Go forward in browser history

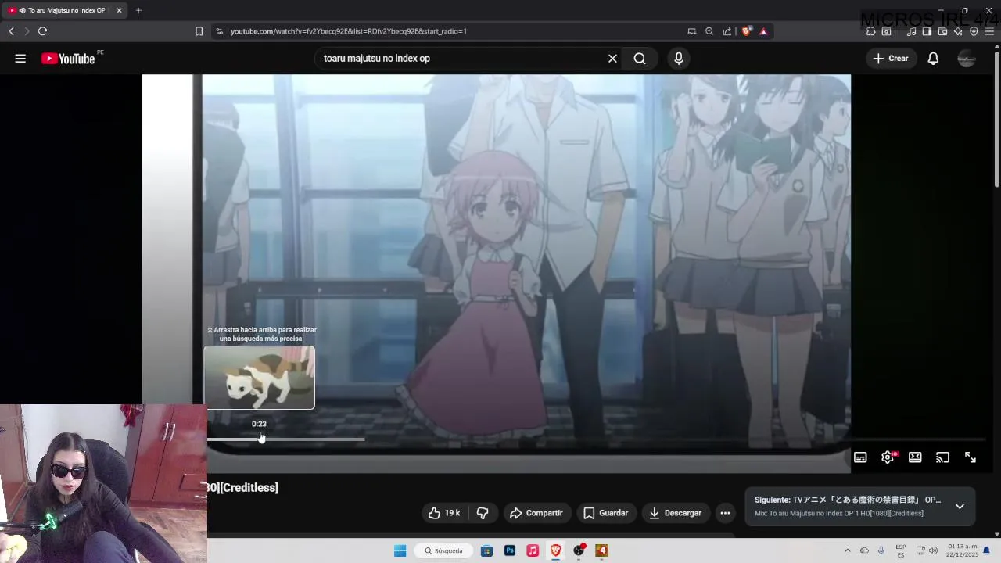pos(26,31)
